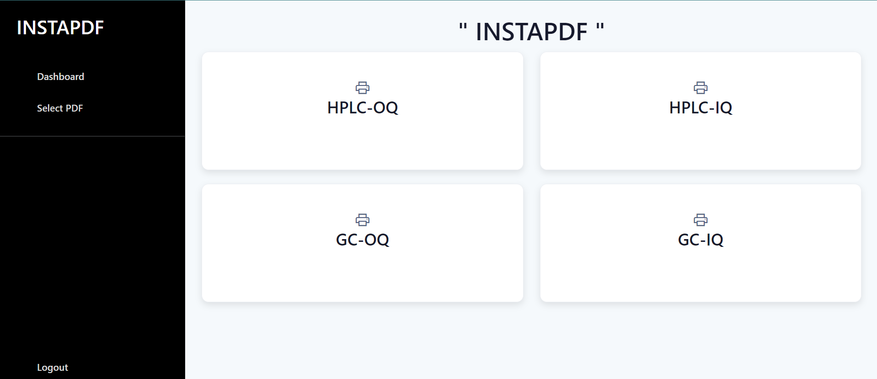Click blank space below HPLC-IQ label in card
This screenshot has width=877, height=379.
point(701,144)
